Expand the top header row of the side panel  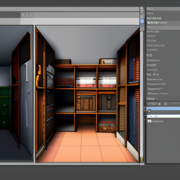point(163,9)
